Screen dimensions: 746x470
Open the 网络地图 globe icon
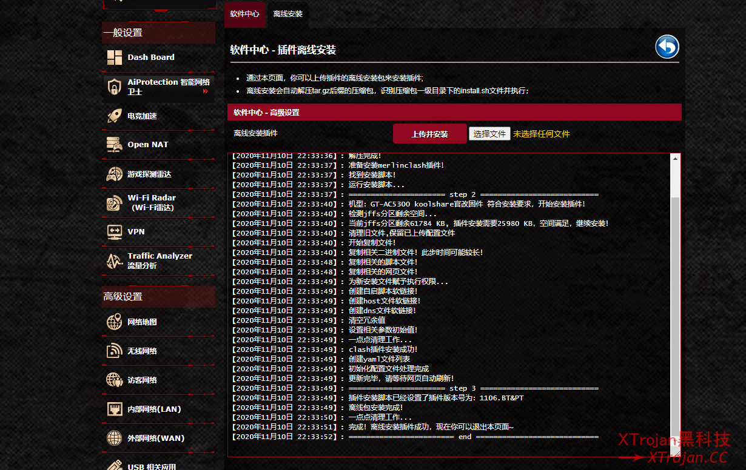115,322
